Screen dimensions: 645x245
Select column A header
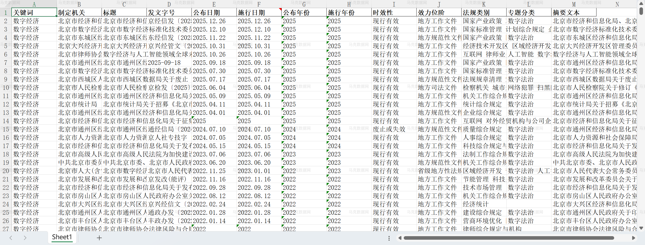tap(34, 4)
